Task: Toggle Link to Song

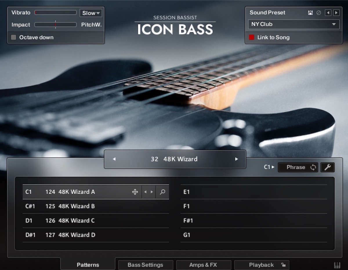Action: [x=252, y=37]
